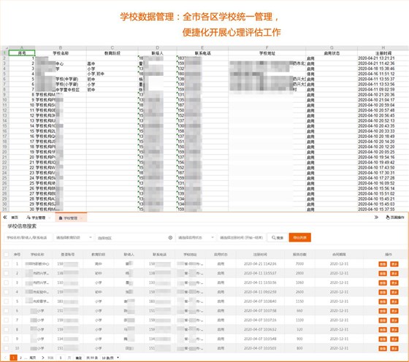Click table cell 2020-04-21 11:42:36
409x362 pixels.
[x=260, y=264]
